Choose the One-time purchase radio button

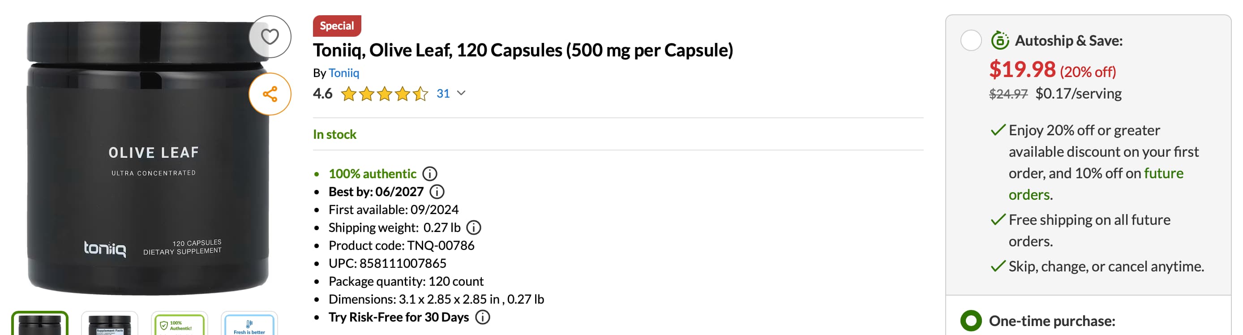click(x=971, y=321)
